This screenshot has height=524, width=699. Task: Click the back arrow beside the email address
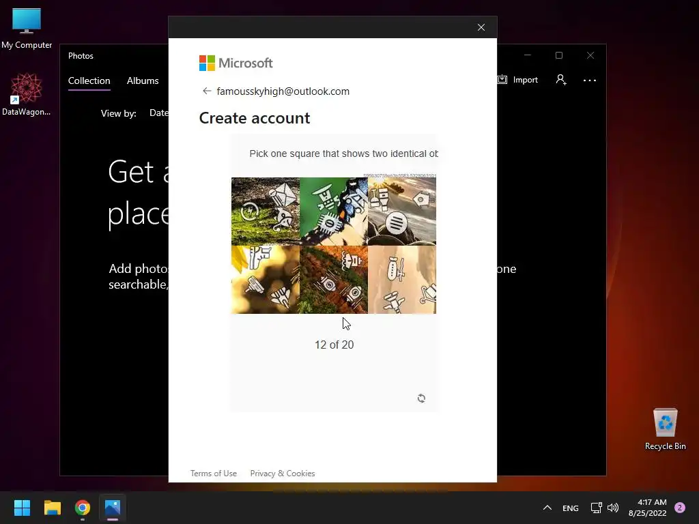206,91
